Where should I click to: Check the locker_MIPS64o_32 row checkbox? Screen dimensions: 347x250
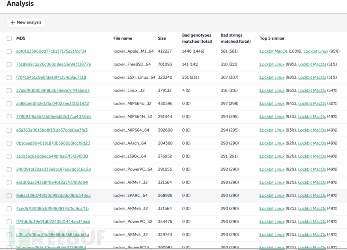(x=9, y=104)
